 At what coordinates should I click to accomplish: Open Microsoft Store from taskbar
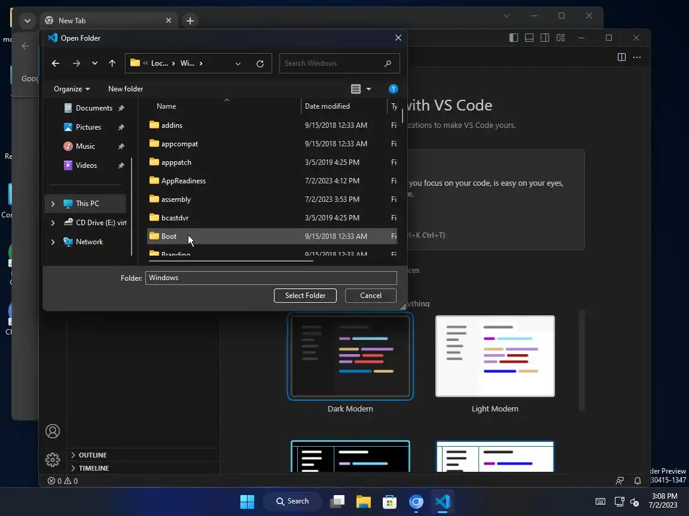coord(389,502)
